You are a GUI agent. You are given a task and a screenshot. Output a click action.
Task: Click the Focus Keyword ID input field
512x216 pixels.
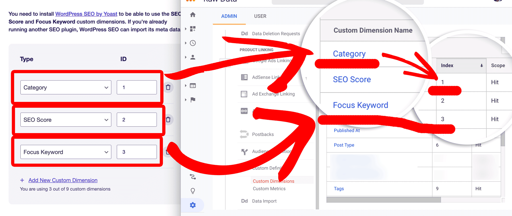[137, 152]
